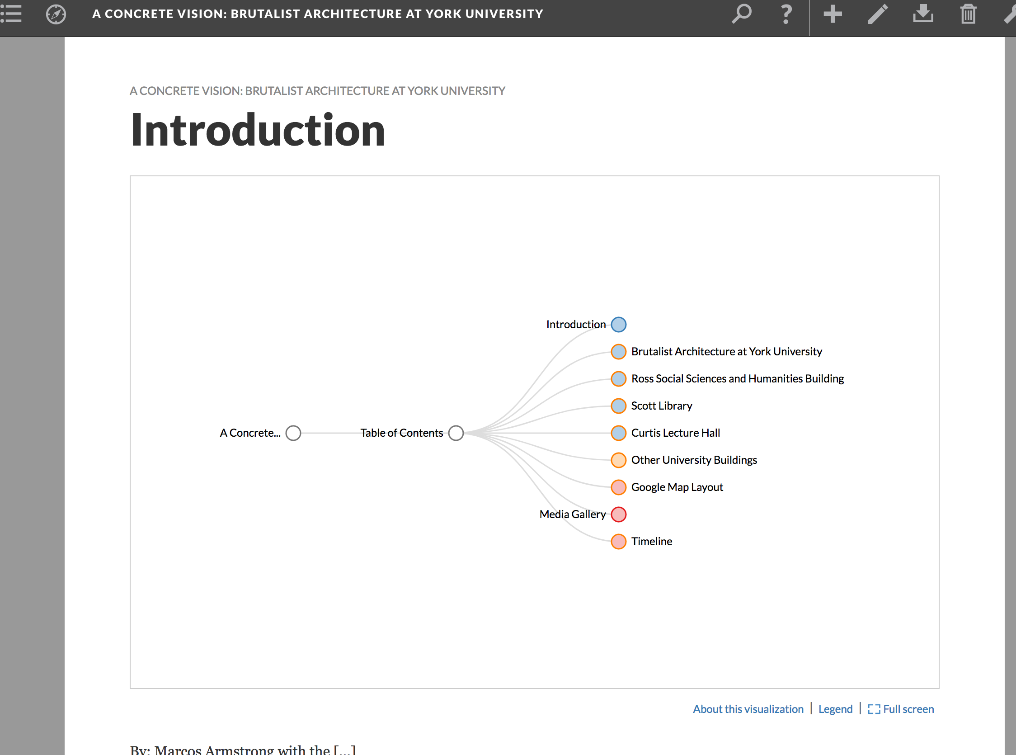Click the Table of Contents label text
This screenshot has height=755, width=1016.
pos(401,433)
